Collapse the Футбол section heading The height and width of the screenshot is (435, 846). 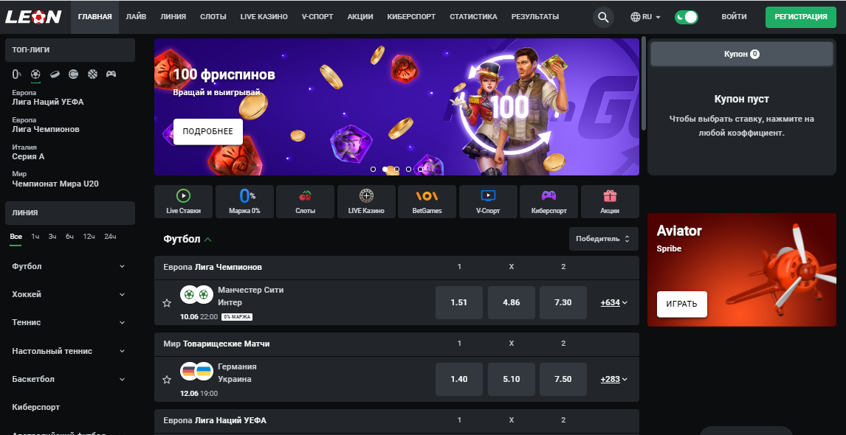click(x=188, y=240)
